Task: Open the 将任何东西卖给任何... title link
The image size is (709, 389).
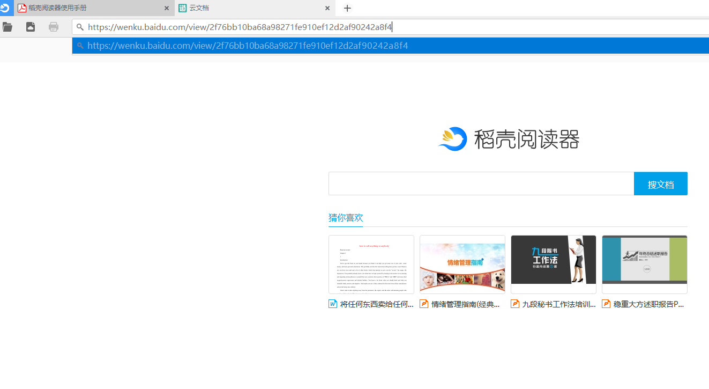Action: coord(377,304)
